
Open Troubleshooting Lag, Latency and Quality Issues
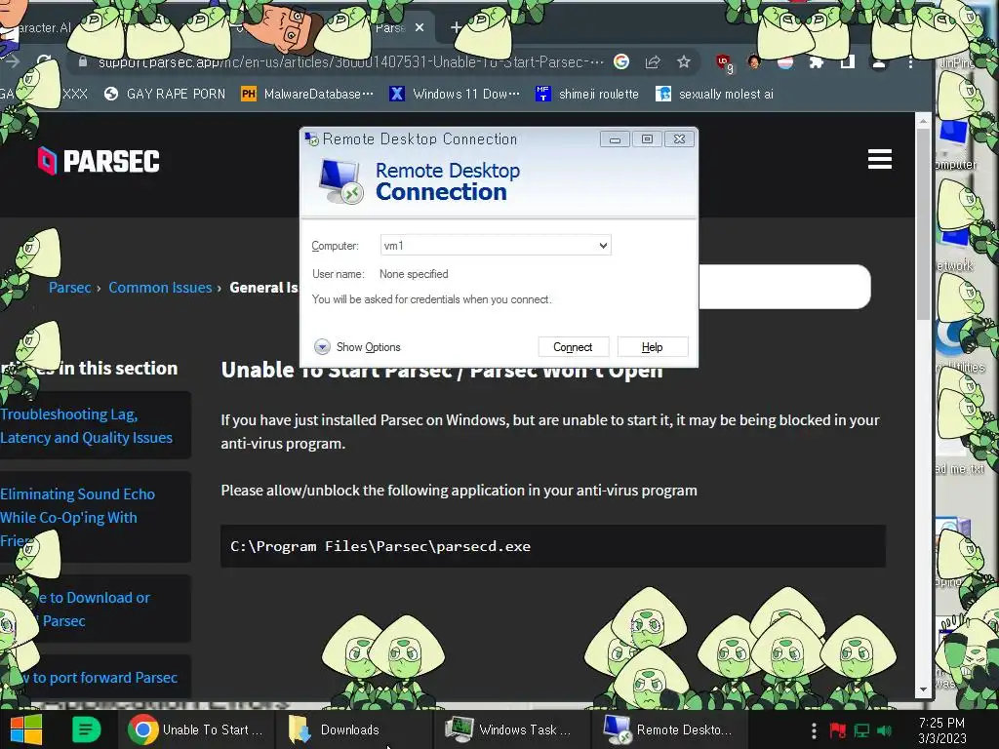click(86, 425)
